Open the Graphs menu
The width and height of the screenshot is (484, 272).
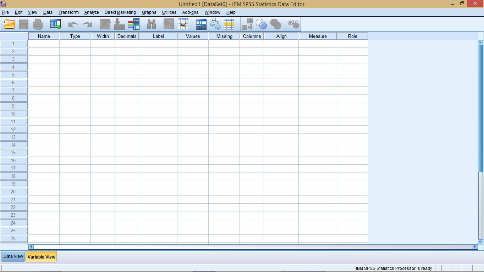click(149, 12)
